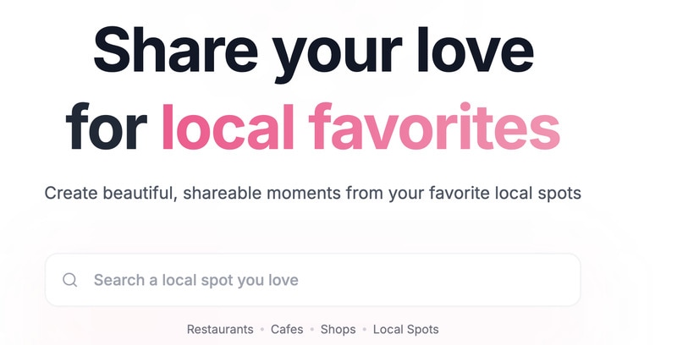The height and width of the screenshot is (345, 677).
Task: Click the dot separator between Cafes and Shops
Action: [312, 330]
